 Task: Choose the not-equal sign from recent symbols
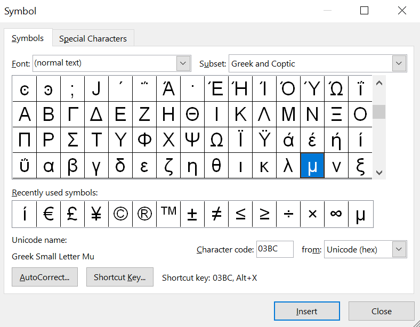(216, 214)
